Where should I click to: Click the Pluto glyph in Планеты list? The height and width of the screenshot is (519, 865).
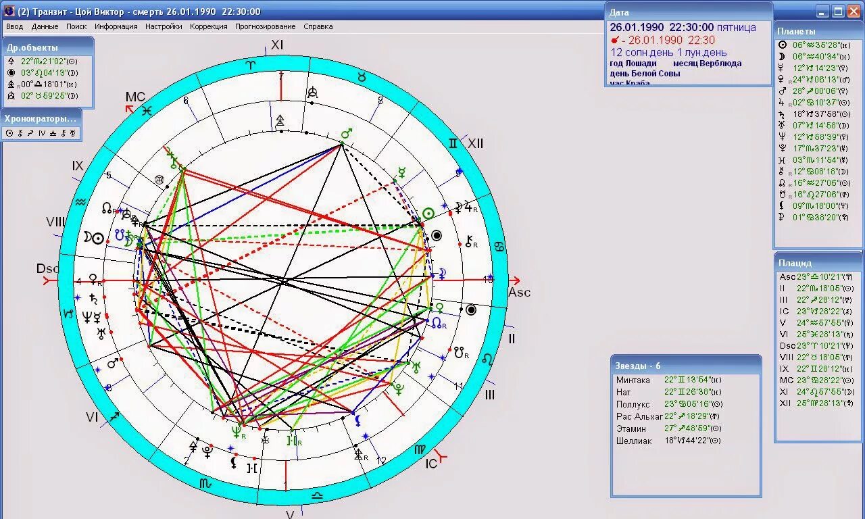[783, 148]
